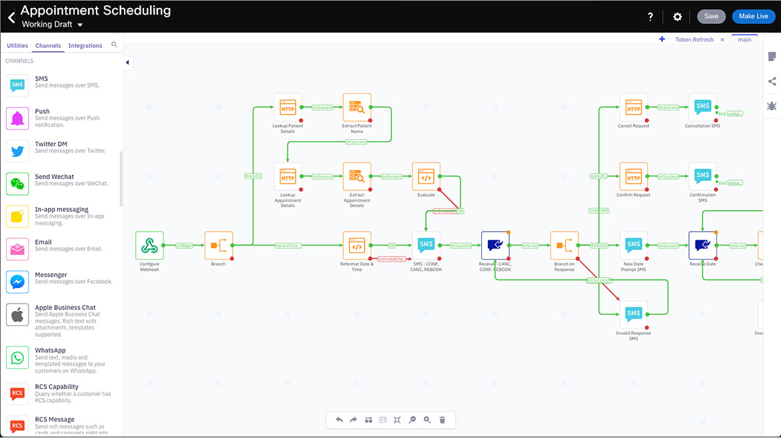Image resolution: width=781 pixels, height=438 pixels.
Task: Click the undo arrow in canvas toolbar
Action: (x=339, y=420)
